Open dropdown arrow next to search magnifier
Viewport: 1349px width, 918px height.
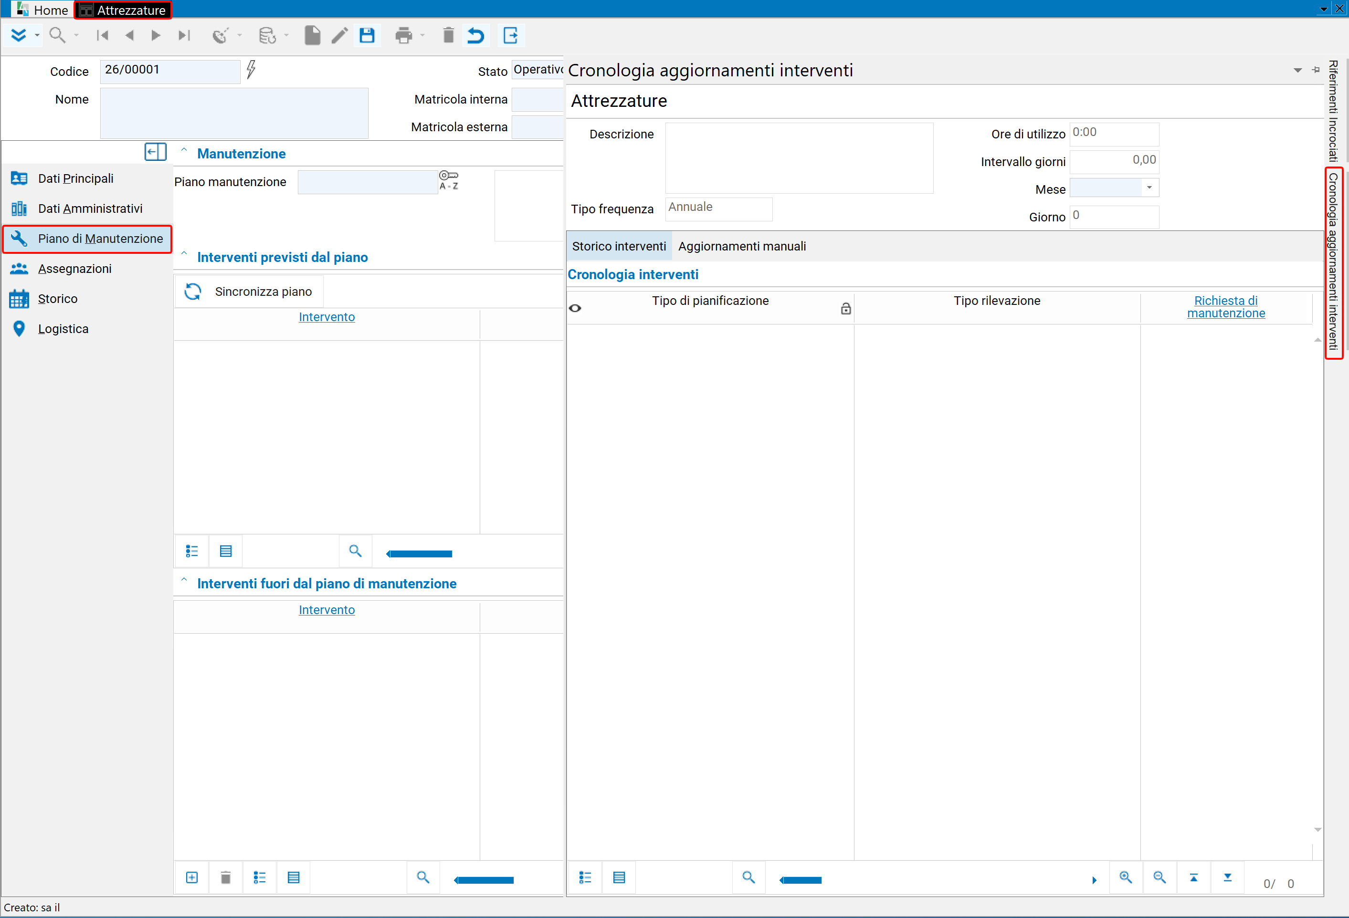pyautogui.click(x=76, y=35)
